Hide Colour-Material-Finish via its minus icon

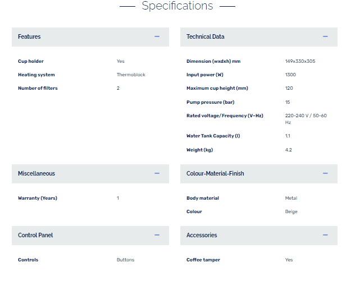[x=325, y=173]
